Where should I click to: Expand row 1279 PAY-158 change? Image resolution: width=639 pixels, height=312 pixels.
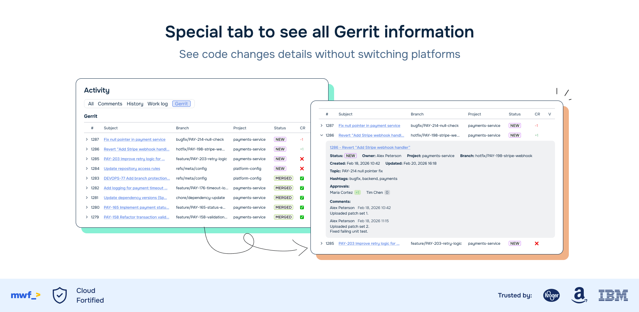[87, 217]
